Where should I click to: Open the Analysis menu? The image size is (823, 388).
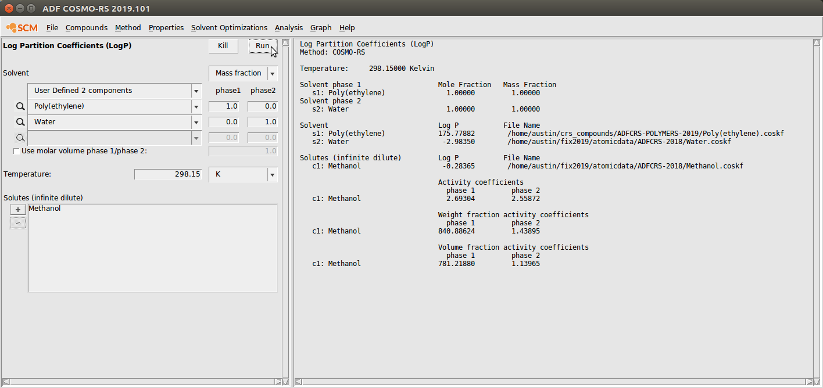[x=289, y=27]
